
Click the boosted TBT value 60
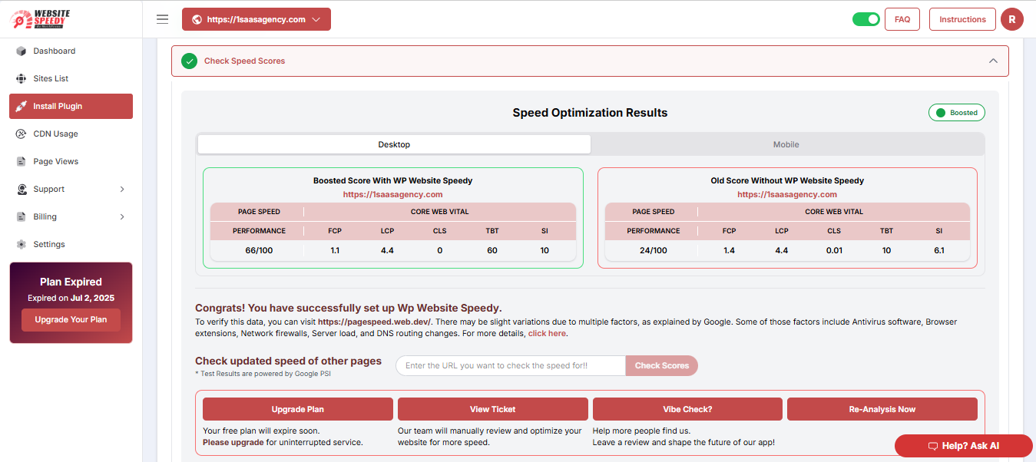point(492,251)
